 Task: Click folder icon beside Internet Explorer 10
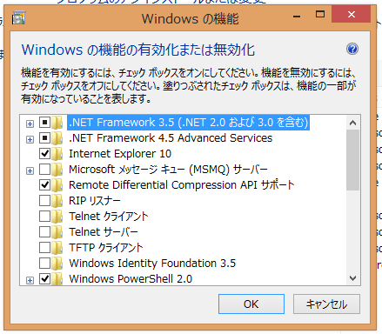(x=57, y=154)
